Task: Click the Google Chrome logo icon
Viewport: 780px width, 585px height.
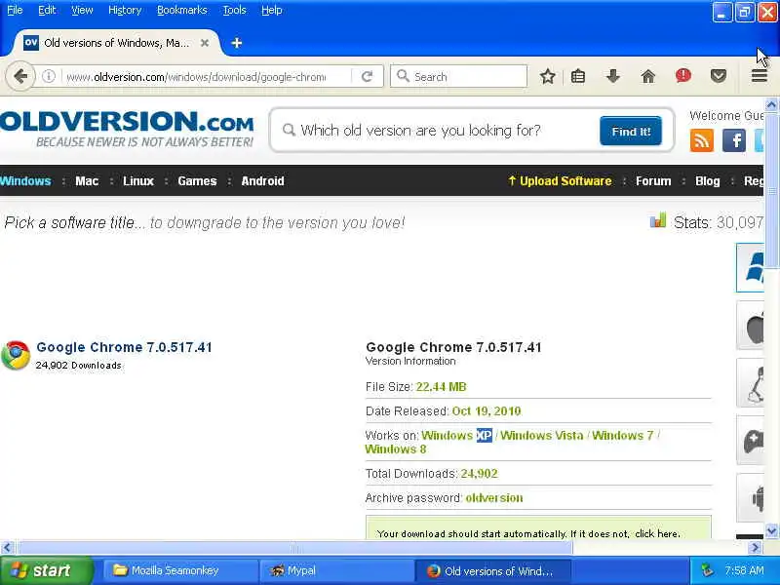Action: pos(16,355)
